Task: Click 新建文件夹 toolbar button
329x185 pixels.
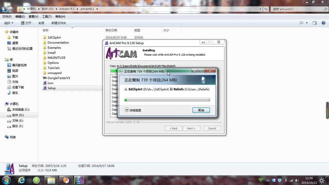Action: coord(59,23)
